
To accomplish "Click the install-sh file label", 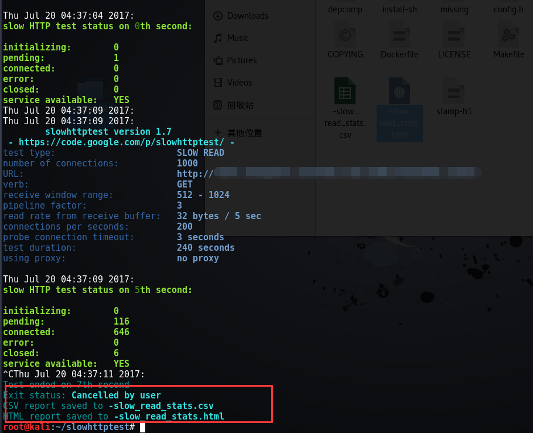I will (x=399, y=9).
